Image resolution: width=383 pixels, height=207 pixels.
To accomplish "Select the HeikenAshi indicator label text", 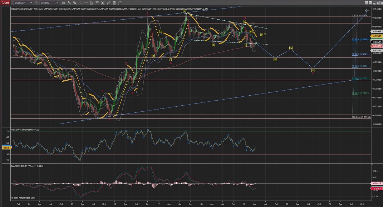I will 27,9.
